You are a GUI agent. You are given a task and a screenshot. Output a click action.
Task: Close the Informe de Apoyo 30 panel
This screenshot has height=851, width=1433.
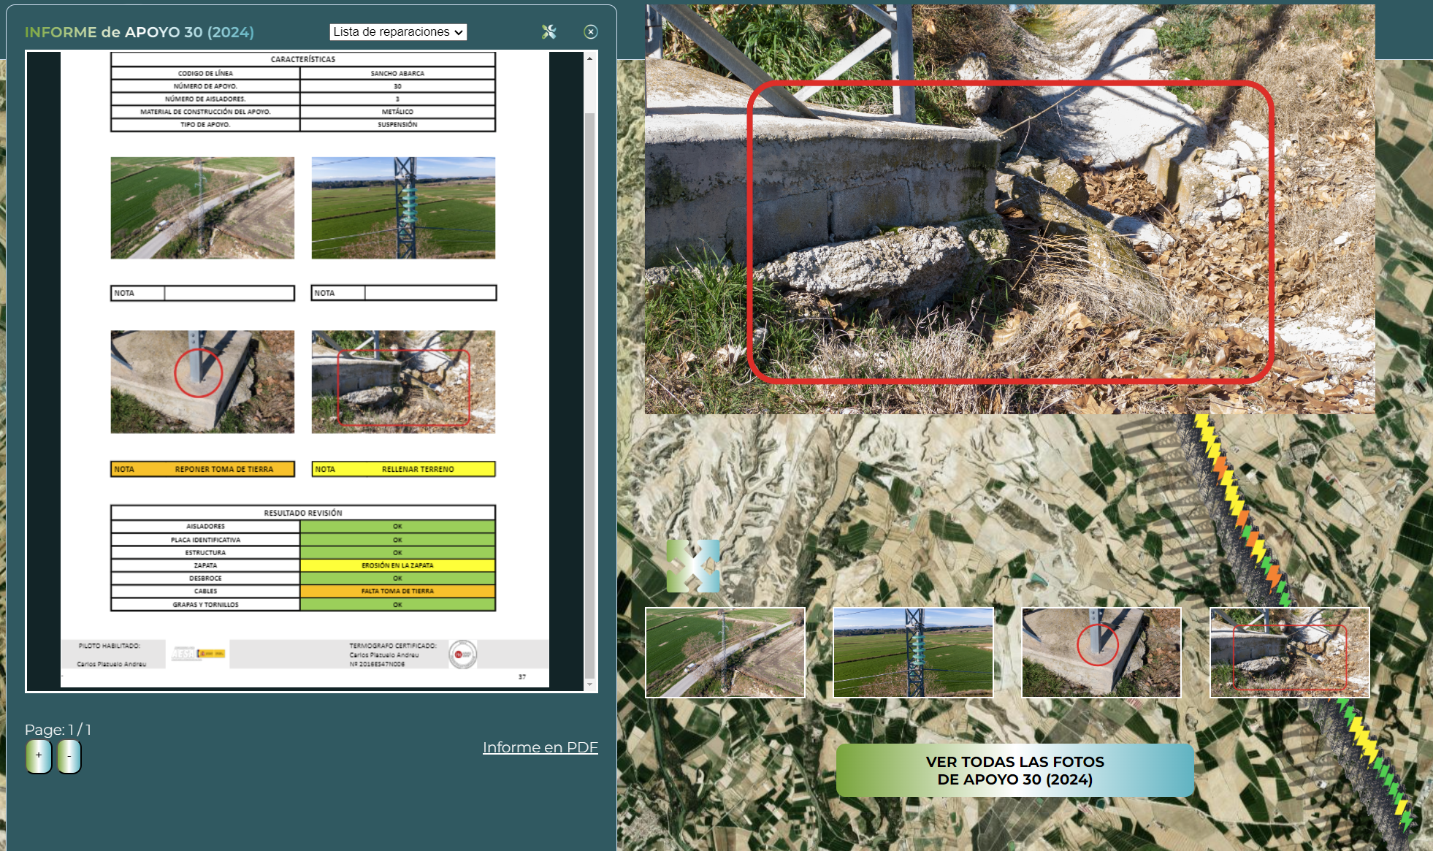click(x=591, y=31)
